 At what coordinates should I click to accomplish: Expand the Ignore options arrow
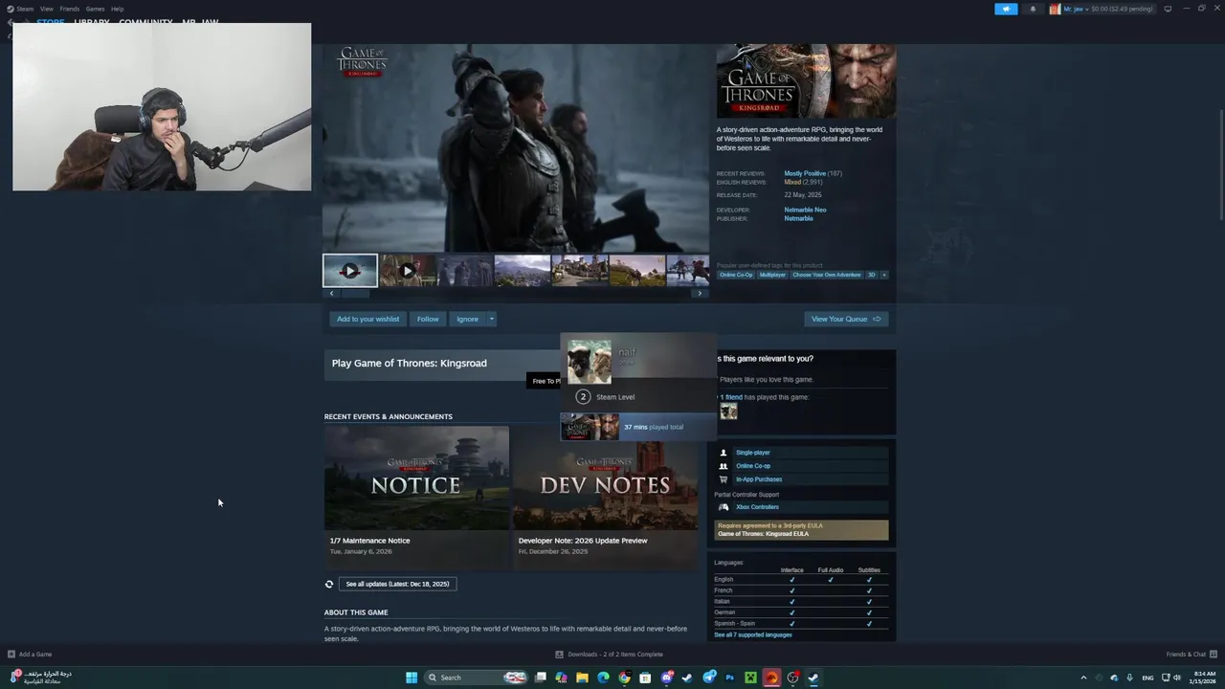coord(492,319)
